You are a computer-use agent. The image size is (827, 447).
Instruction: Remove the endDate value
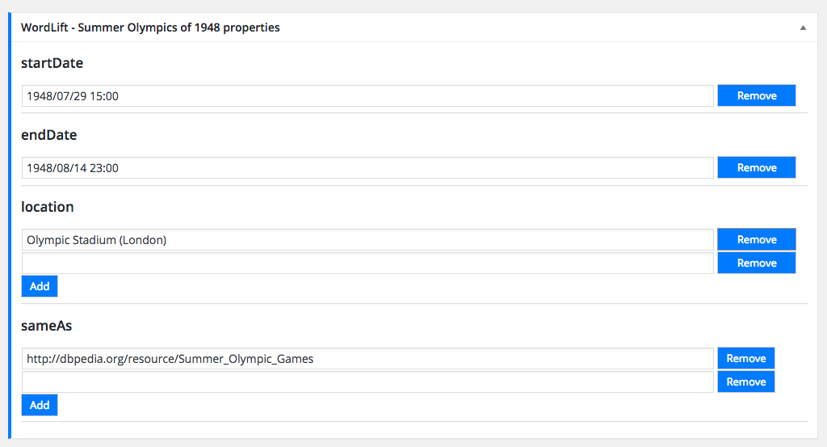point(756,168)
